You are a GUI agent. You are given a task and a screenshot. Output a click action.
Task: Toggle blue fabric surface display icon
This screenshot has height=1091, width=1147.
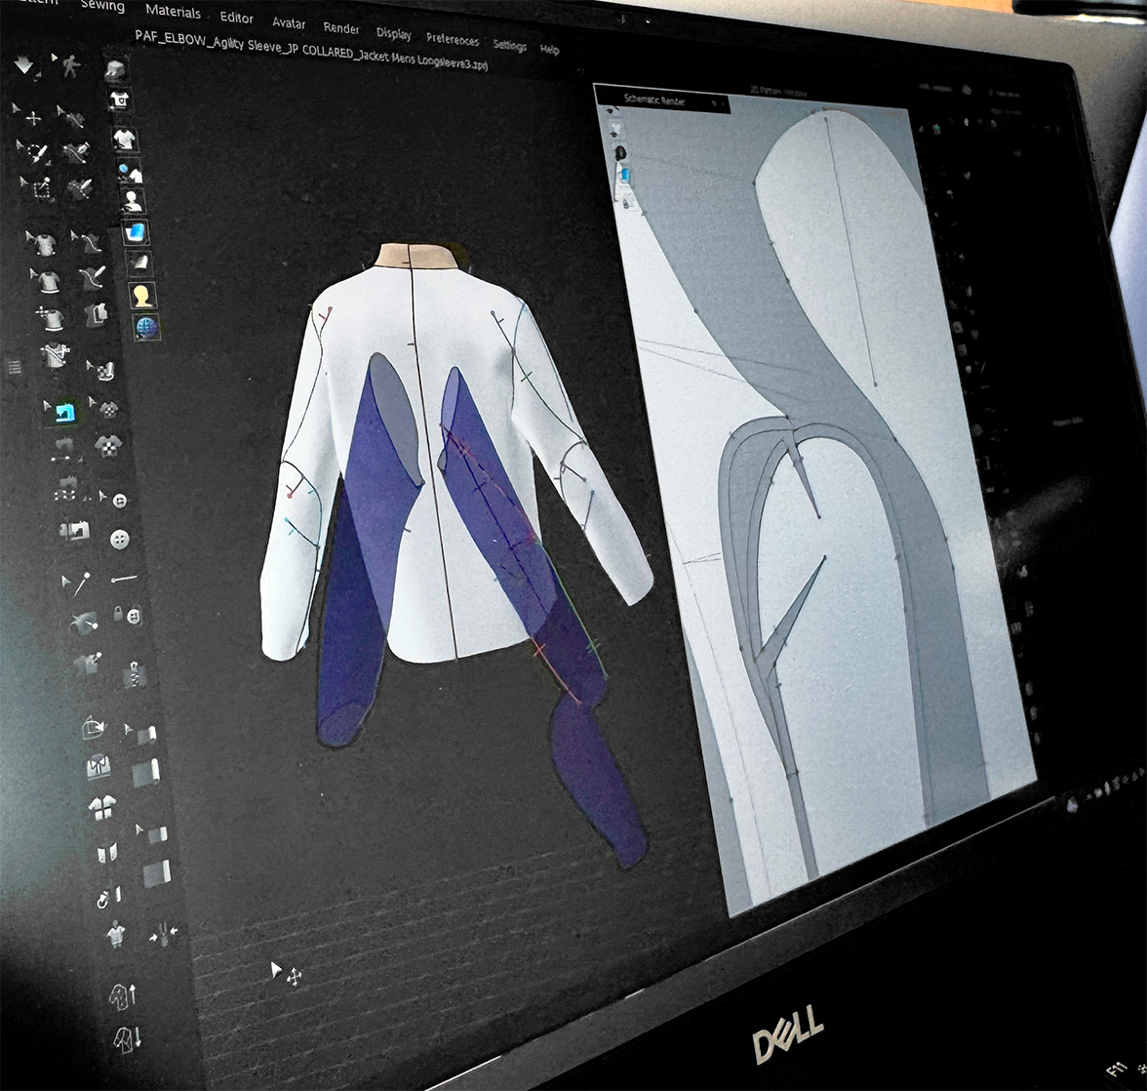click(x=137, y=232)
